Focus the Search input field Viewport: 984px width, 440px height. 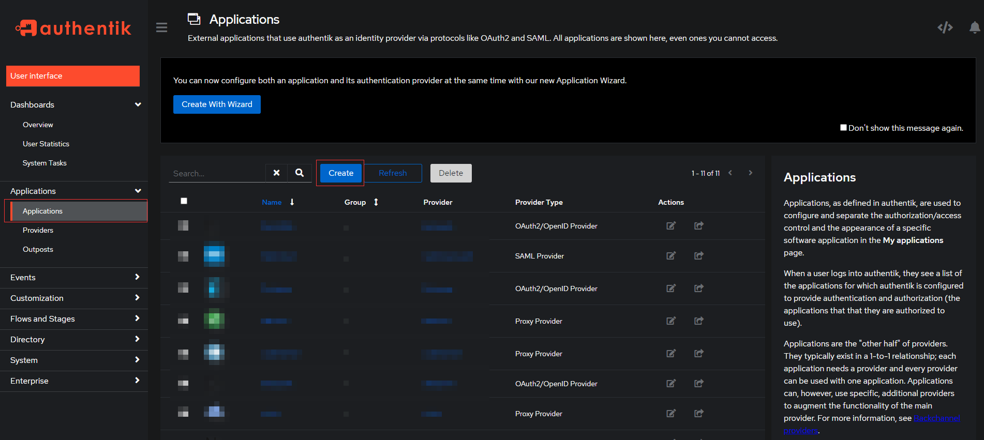(x=217, y=173)
